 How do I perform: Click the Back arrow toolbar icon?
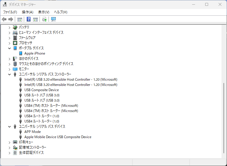[x=4, y=19]
